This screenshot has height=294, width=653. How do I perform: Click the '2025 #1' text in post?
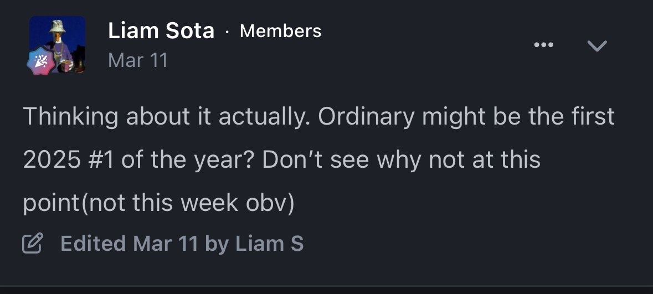68,159
